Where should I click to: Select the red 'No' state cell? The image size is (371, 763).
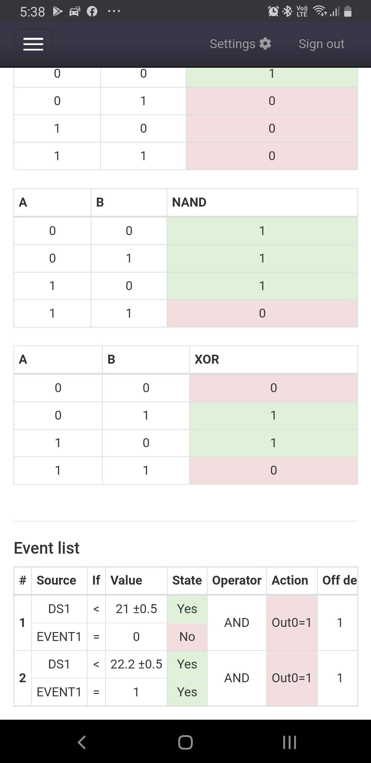pos(187,637)
